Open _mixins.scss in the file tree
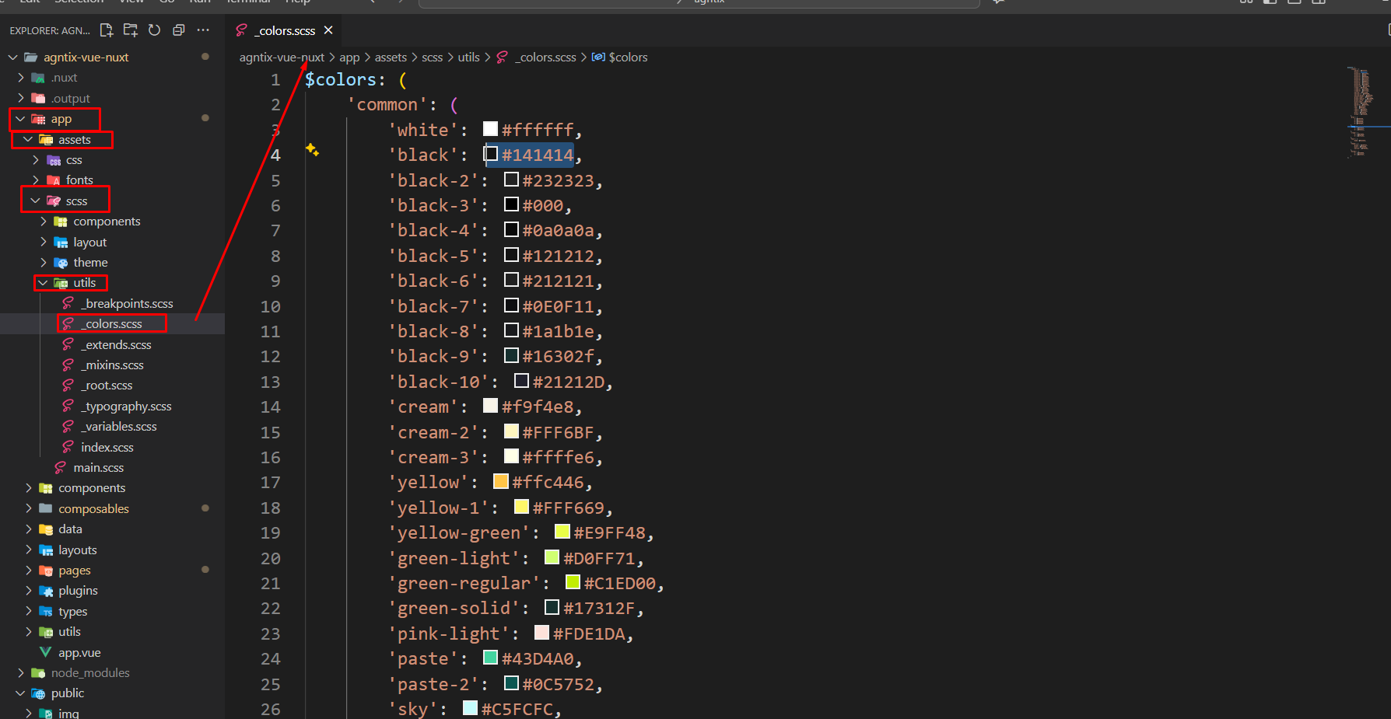 (114, 365)
